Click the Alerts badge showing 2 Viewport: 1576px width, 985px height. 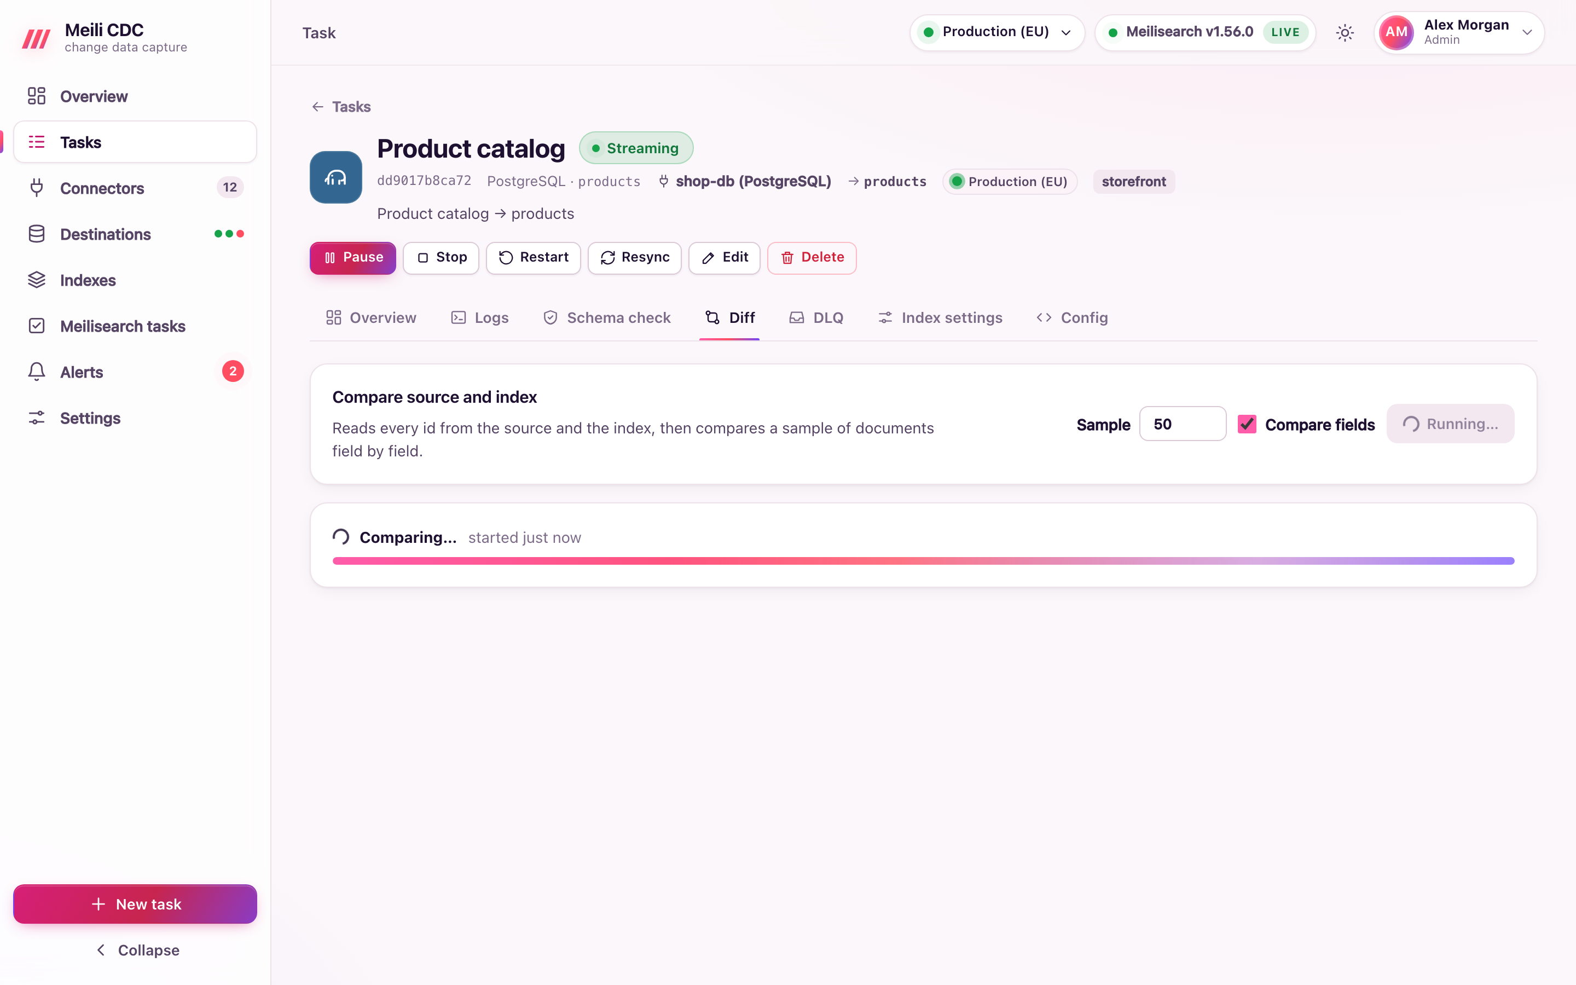[233, 372]
